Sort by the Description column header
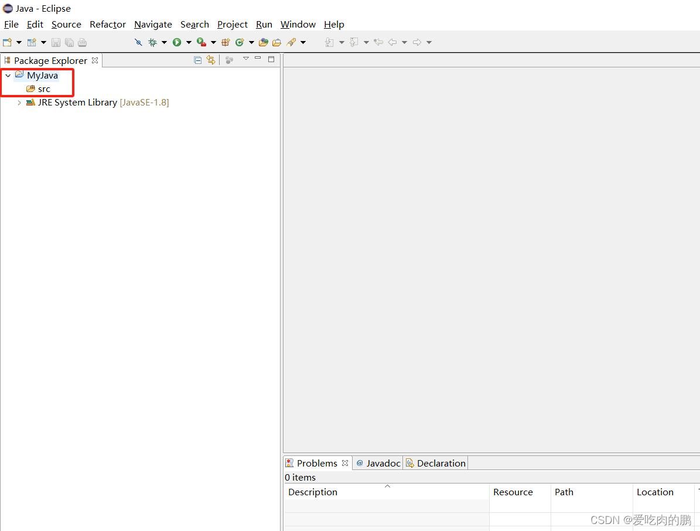Screen dimensions: 700x531 pyautogui.click(x=387, y=492)
